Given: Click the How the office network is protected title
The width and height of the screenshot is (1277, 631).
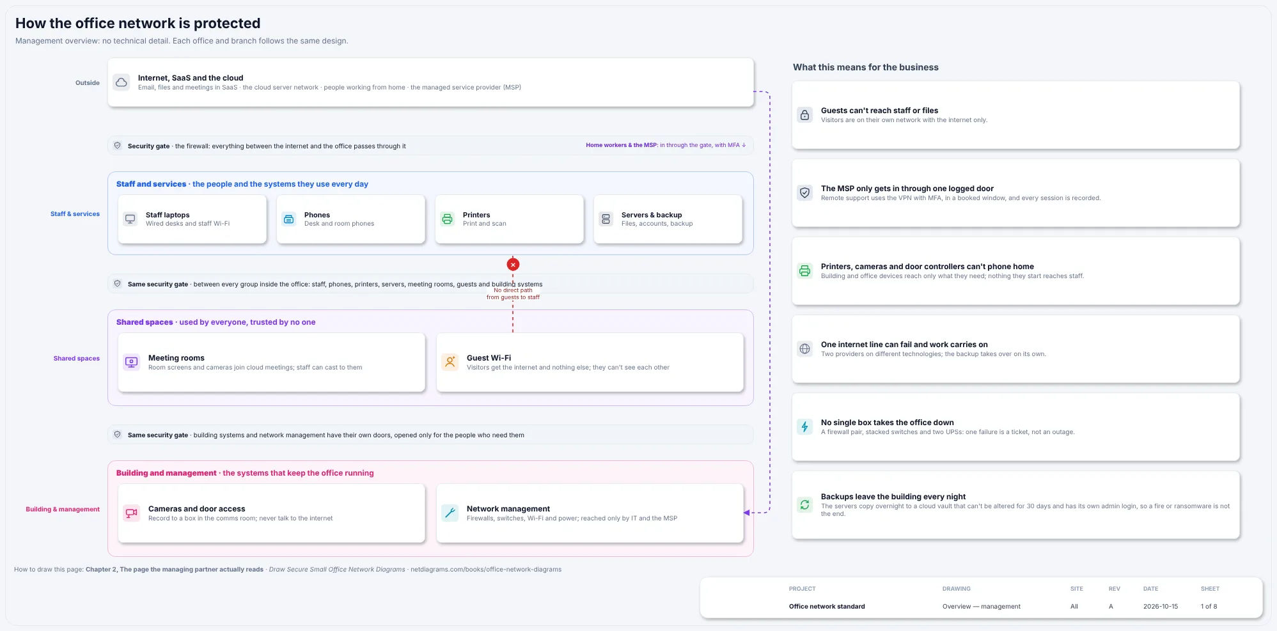Looking at the screenshot, I should [138, 24].
